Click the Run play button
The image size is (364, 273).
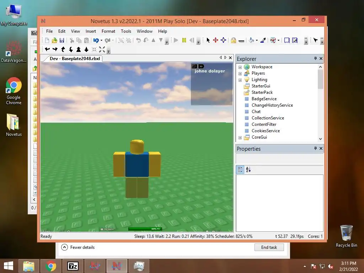coord(176,41)
